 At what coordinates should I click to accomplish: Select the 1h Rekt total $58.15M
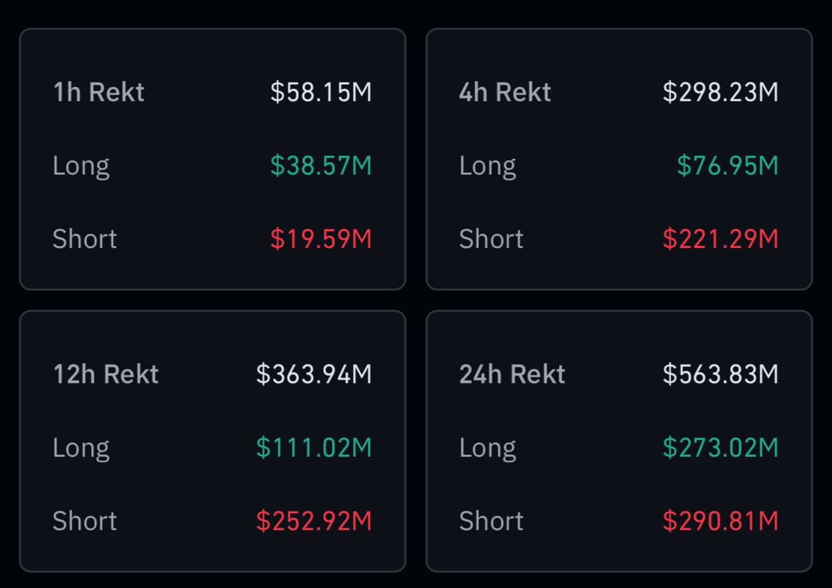pos(321,92)
